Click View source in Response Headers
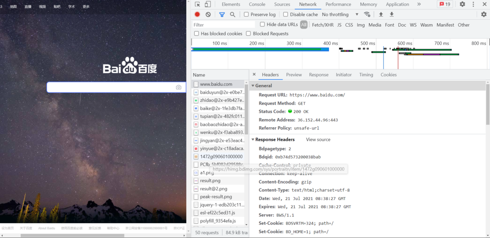This screenshot has width=490, height=238. point(318,139)
